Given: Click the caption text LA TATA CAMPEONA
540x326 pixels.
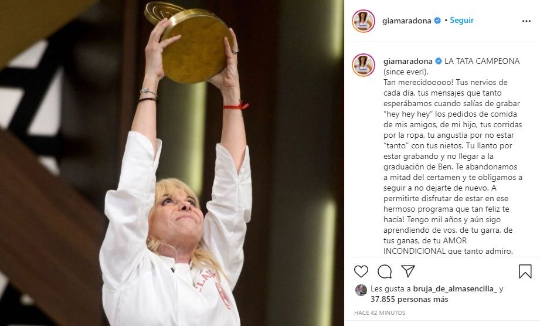Looking at the screenshot, I should tap(482, 62).
